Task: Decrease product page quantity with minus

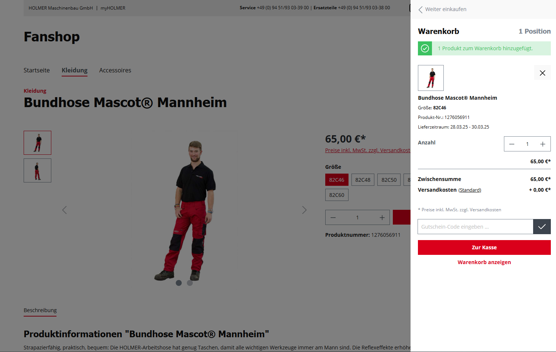Action: click(333, 218)
